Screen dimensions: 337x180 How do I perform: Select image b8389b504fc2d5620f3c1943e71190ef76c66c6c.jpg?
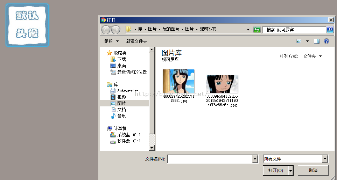pos(222,91)
